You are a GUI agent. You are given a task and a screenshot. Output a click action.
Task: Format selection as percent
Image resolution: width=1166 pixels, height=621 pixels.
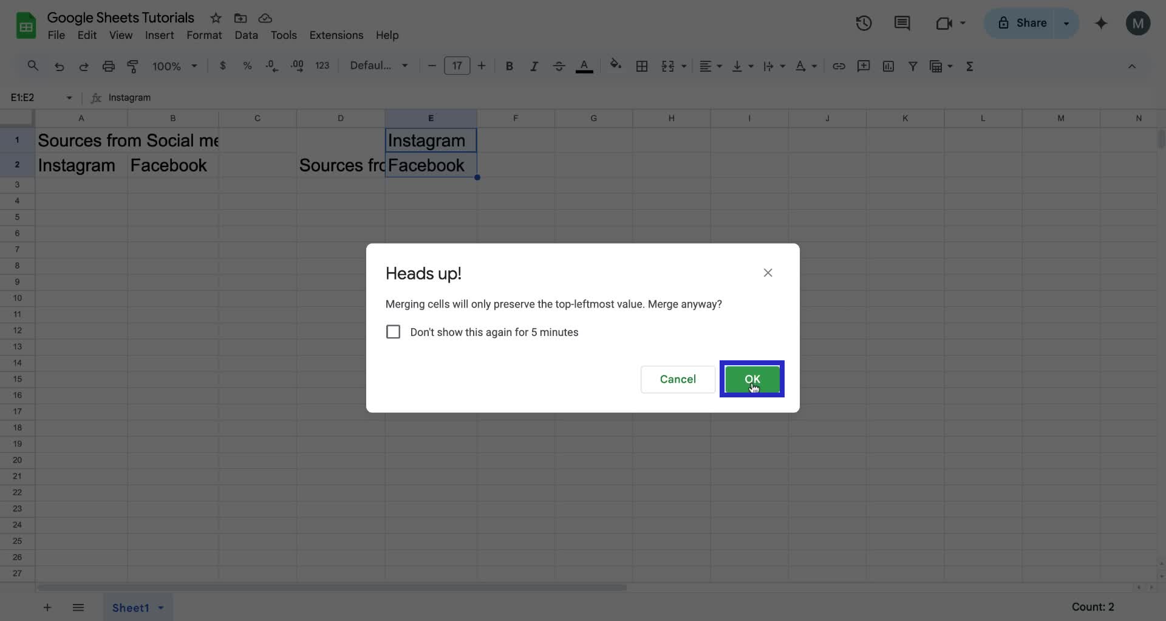tap(248, 66)
